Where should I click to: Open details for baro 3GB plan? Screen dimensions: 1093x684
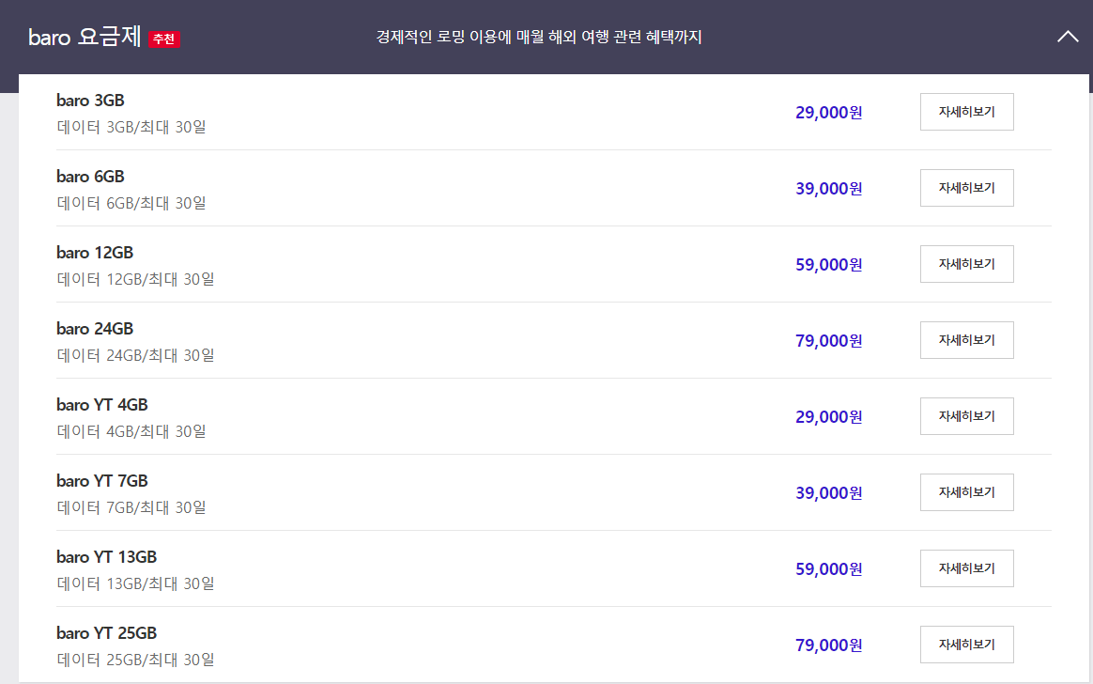[966, 111]
